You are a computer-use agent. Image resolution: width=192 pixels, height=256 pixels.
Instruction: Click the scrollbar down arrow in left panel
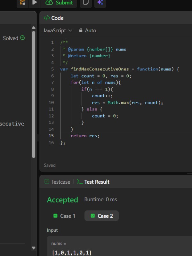click(x=34, y=248)
